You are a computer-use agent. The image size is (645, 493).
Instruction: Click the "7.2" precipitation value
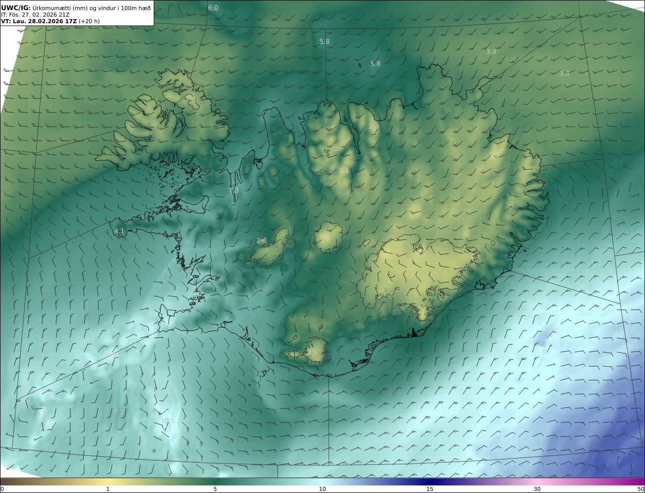click(x=119, y=412)
